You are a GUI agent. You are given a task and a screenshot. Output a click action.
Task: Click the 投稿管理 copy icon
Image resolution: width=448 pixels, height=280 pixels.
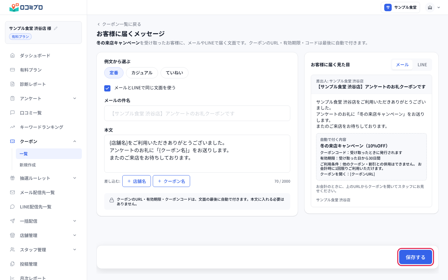12,264
